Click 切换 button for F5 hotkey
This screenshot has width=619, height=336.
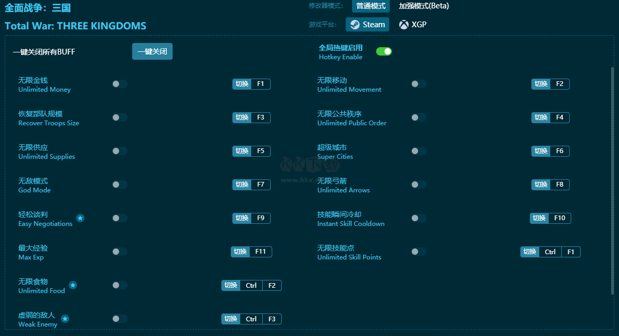[x=242, y=151]
